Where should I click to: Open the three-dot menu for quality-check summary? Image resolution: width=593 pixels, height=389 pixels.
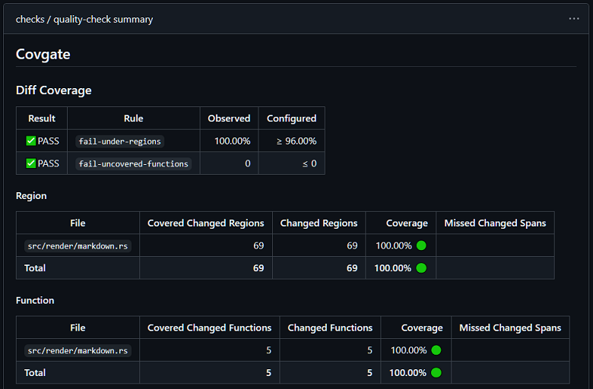point(574,18)
